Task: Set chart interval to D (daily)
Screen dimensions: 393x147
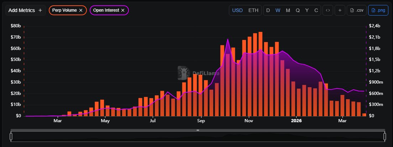Action: tap(268, 10)
